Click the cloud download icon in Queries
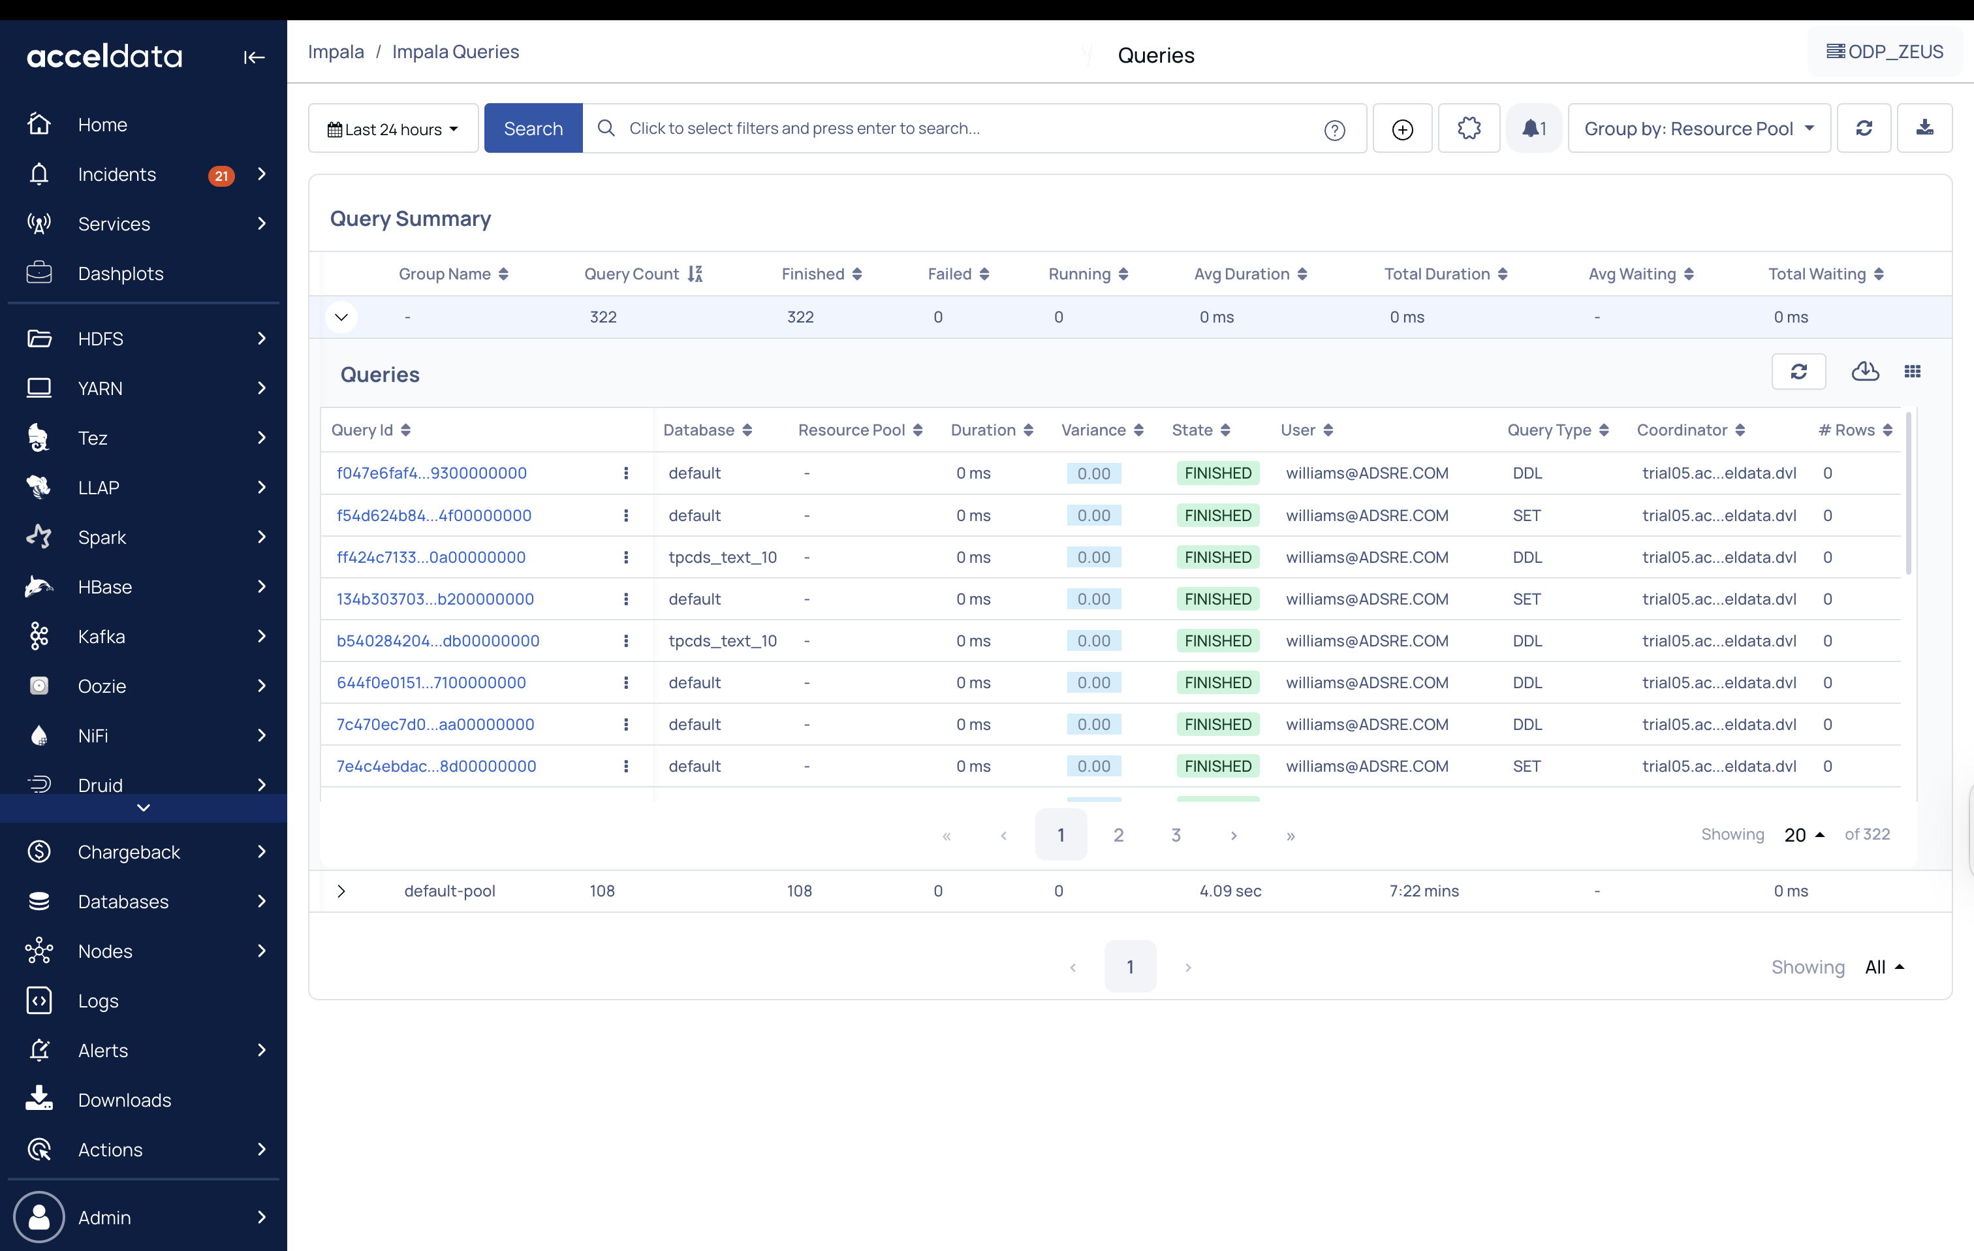Screen dimensions: 1974x1251 pyautogui.click(x=1865, y=372)
